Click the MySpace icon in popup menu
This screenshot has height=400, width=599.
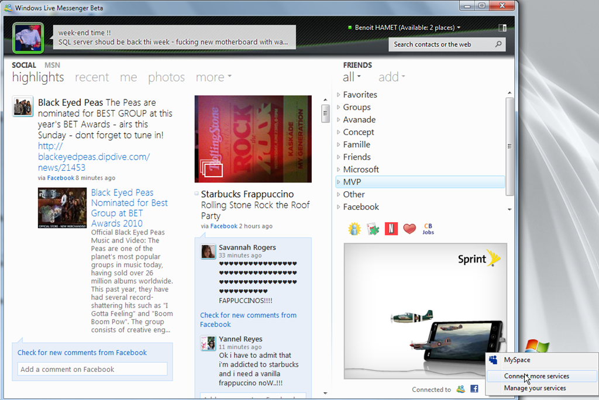pos(494,360)
